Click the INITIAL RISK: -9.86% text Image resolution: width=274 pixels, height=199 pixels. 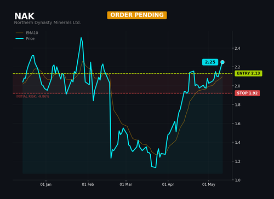33,96
